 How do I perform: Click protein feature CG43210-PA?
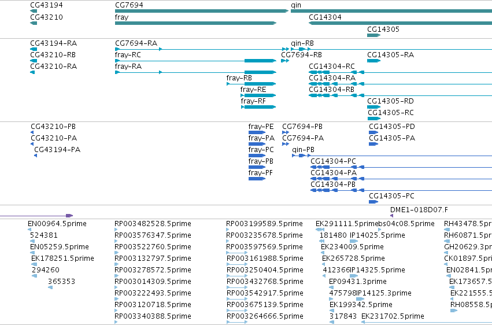click(32, 144)
